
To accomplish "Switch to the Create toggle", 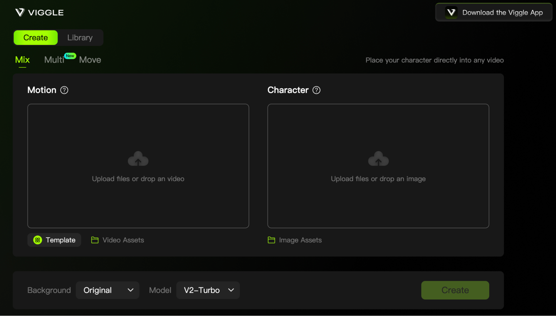I will (x=36, y=37).
